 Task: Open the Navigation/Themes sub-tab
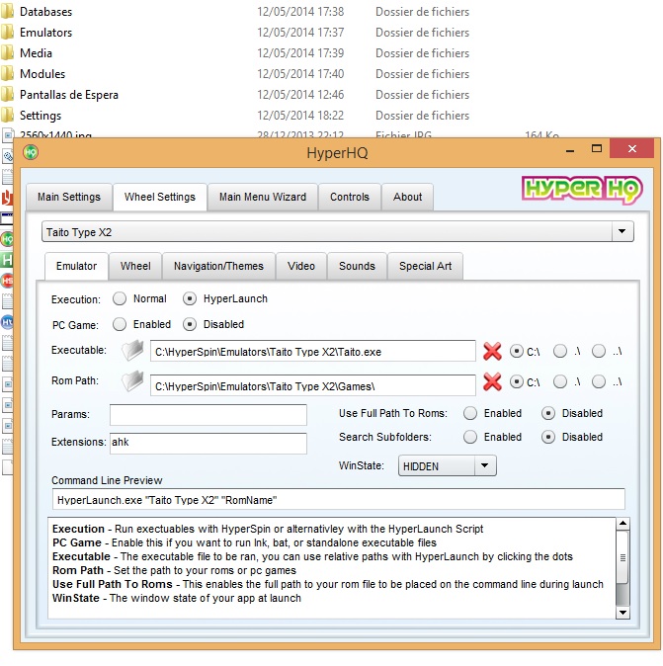pos(218,267)
